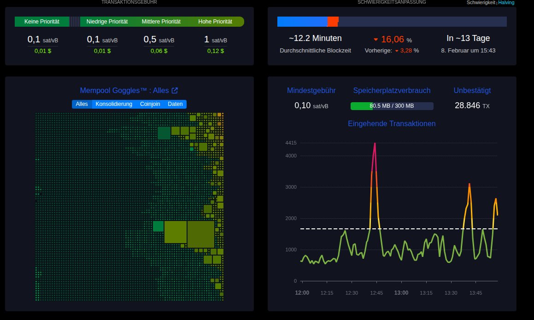
Task: Click the Mittlere Priorität fee band
Action: [161, 22]
